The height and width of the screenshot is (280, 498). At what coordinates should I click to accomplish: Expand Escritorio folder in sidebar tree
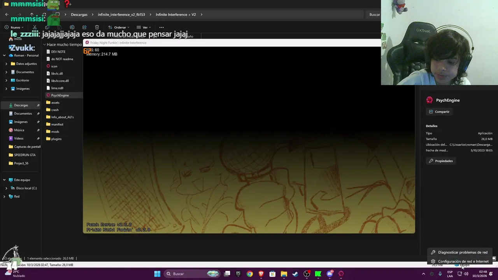[6, 80]
